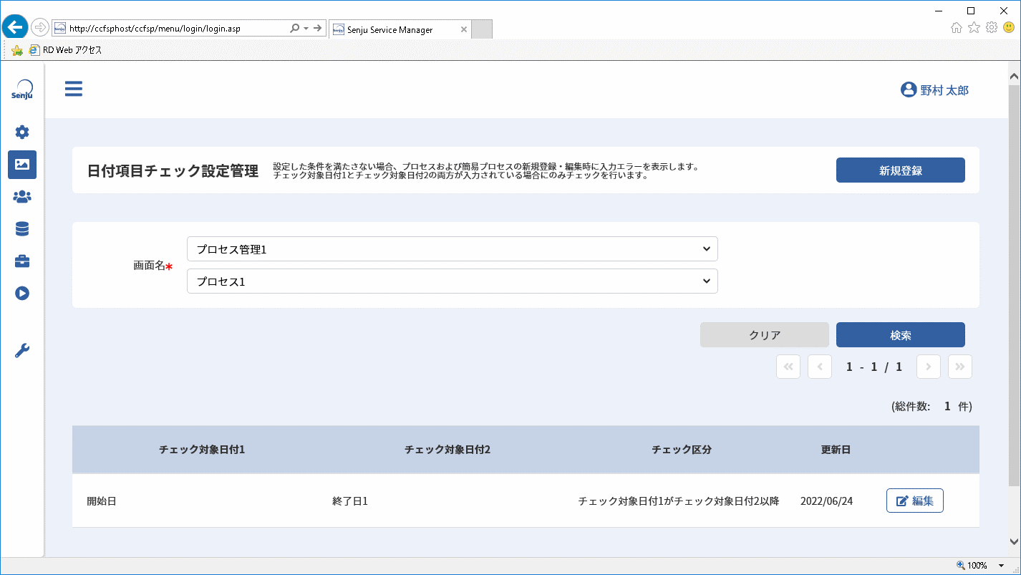Screen dimensions: 1021x575
Task: Click the Senju logo
Action: pos(22,90)
